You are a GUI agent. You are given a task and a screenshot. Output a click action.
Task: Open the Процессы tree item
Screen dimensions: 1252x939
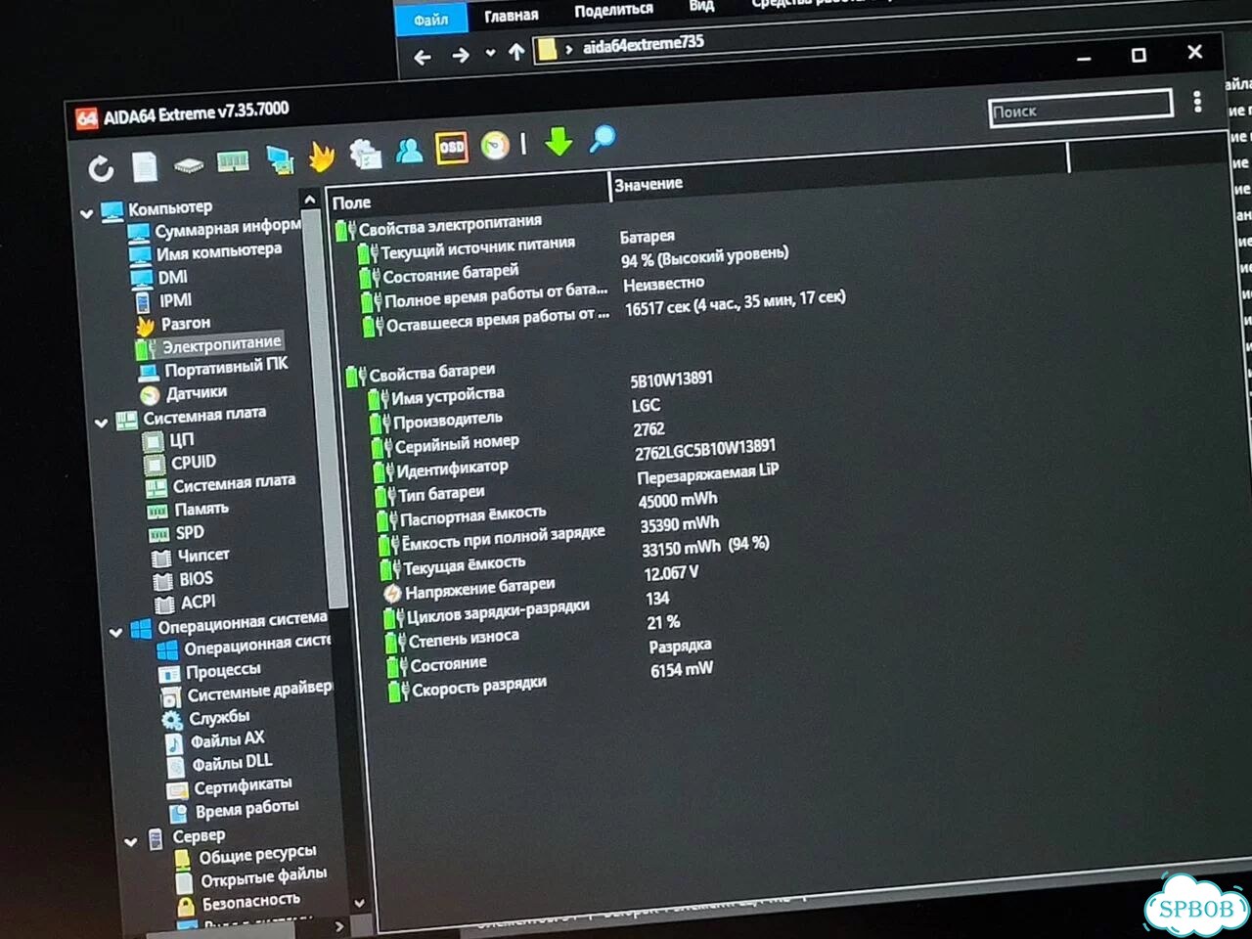click(210, 672)
